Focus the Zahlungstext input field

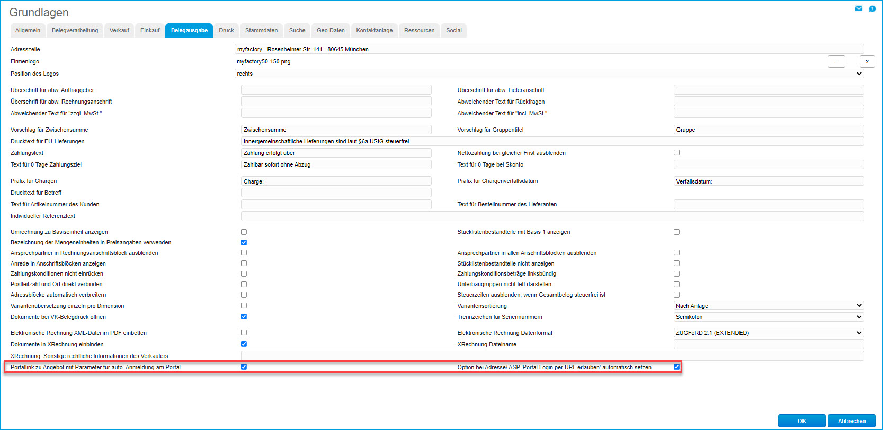336,153
